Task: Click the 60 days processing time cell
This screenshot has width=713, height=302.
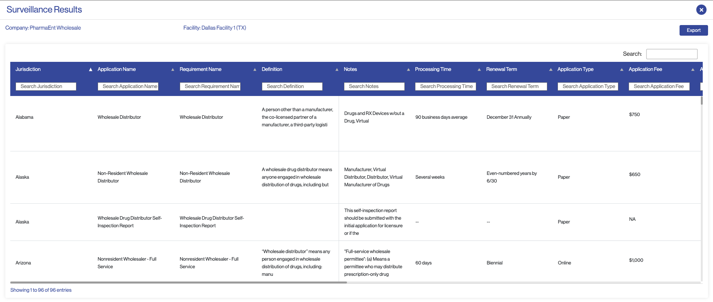Action: click(423, 263)
